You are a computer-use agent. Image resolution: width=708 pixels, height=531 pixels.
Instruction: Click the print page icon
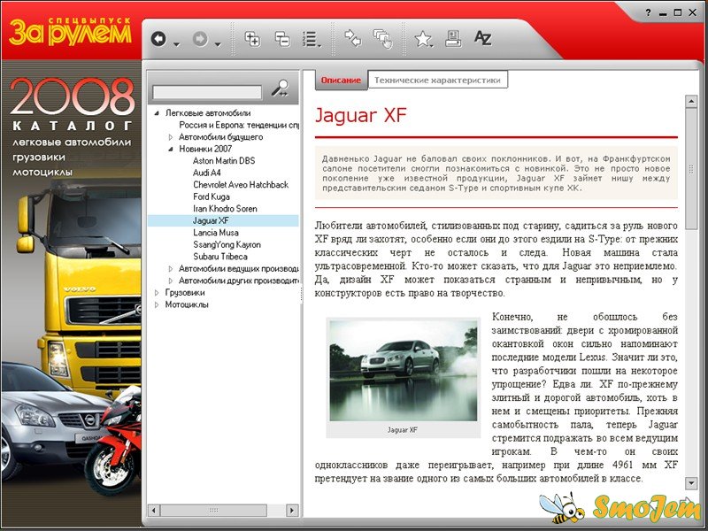(453, 39)
